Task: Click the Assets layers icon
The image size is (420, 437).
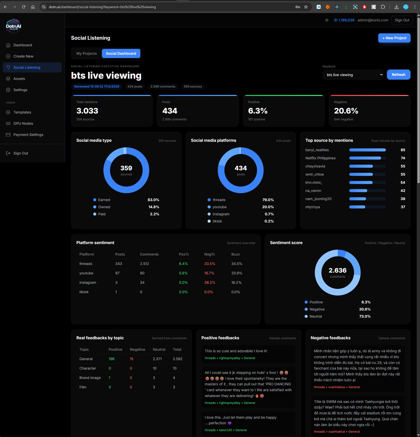Action: click(8, 79)
